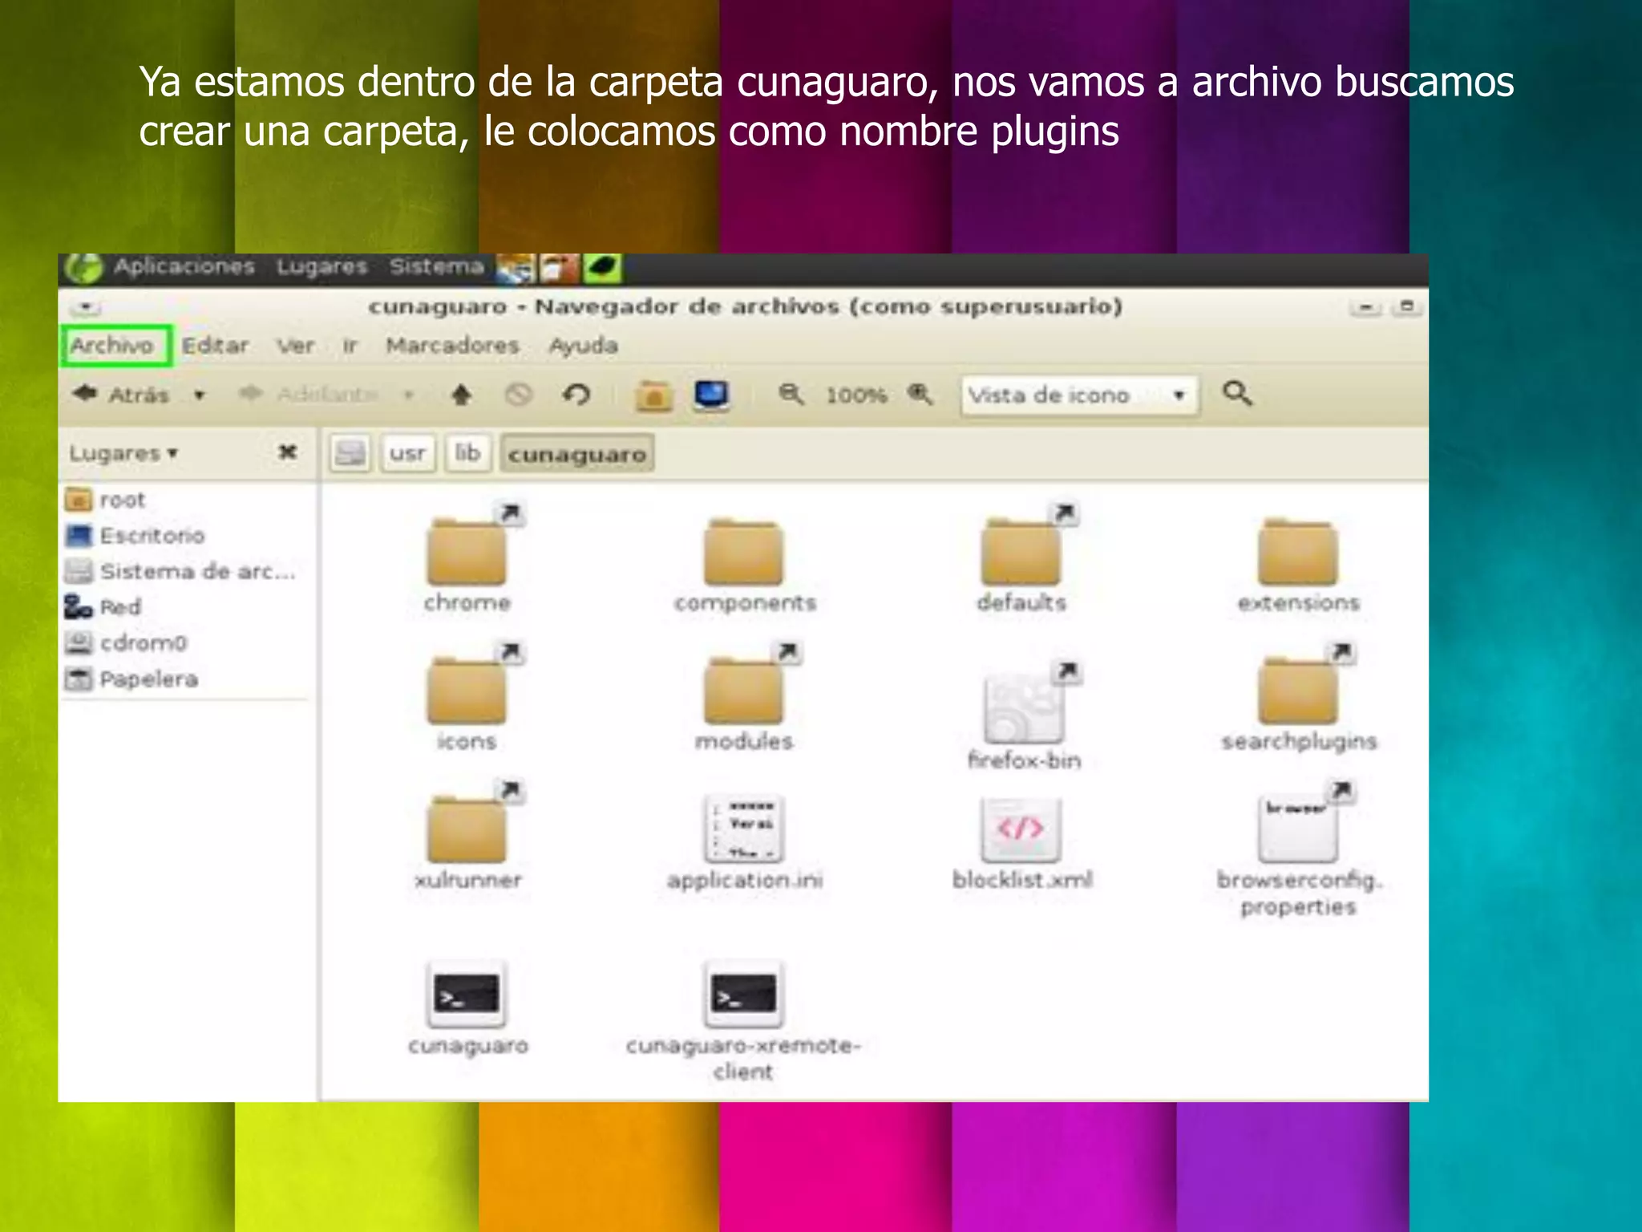This screenshot has width=1642, height=1232.
Task: Open the Ver menu
Action: click(296, 346)
